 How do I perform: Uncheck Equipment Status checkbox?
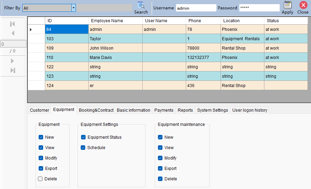pyautogui.click(x=83, y=137)
